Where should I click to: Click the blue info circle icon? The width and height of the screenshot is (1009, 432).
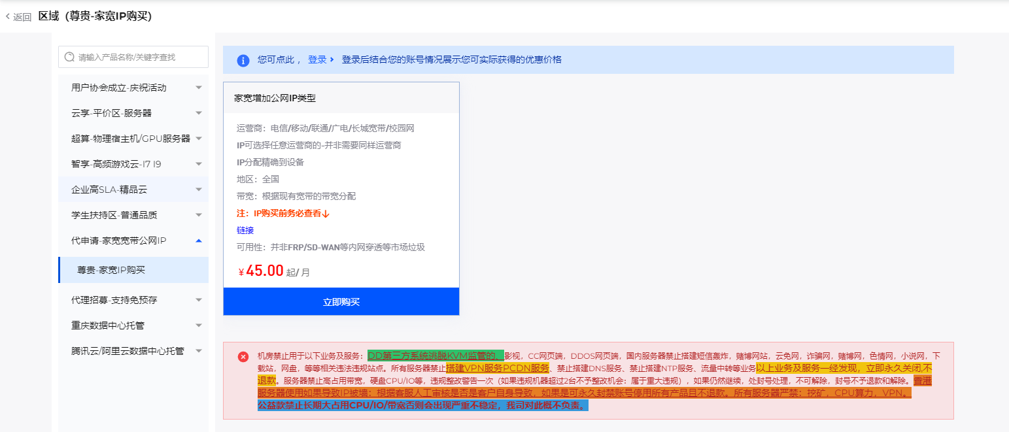click(x=243, y=60)
